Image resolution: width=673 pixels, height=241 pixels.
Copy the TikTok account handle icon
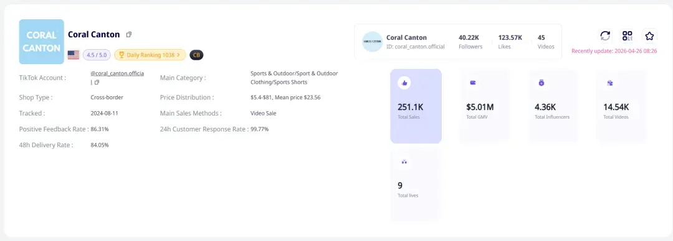(97, 82)
